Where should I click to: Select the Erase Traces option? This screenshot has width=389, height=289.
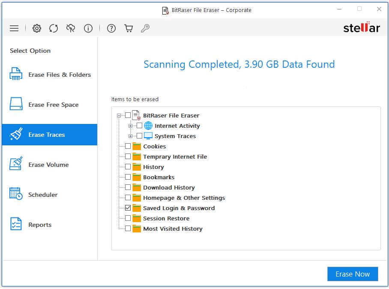[x=50, y=135]
